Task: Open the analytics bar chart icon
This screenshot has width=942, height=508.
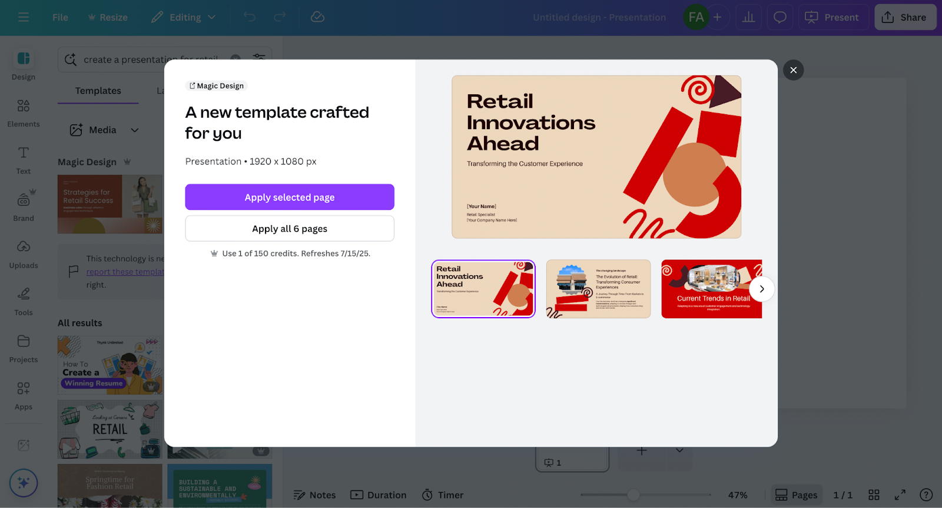Action: [748, 17]
